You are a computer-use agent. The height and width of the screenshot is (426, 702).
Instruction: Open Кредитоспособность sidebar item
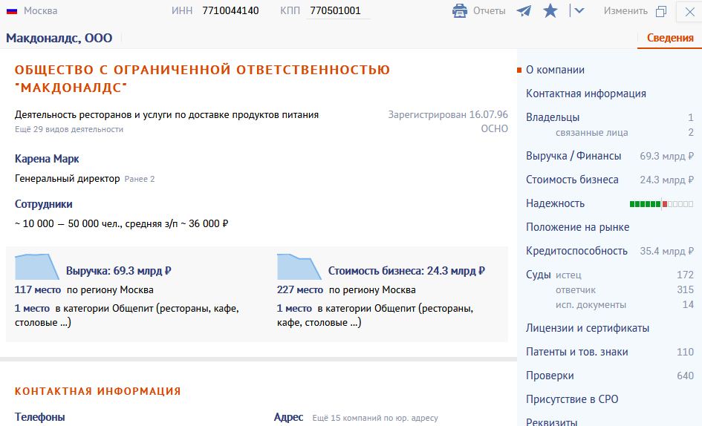pos(576,251)
